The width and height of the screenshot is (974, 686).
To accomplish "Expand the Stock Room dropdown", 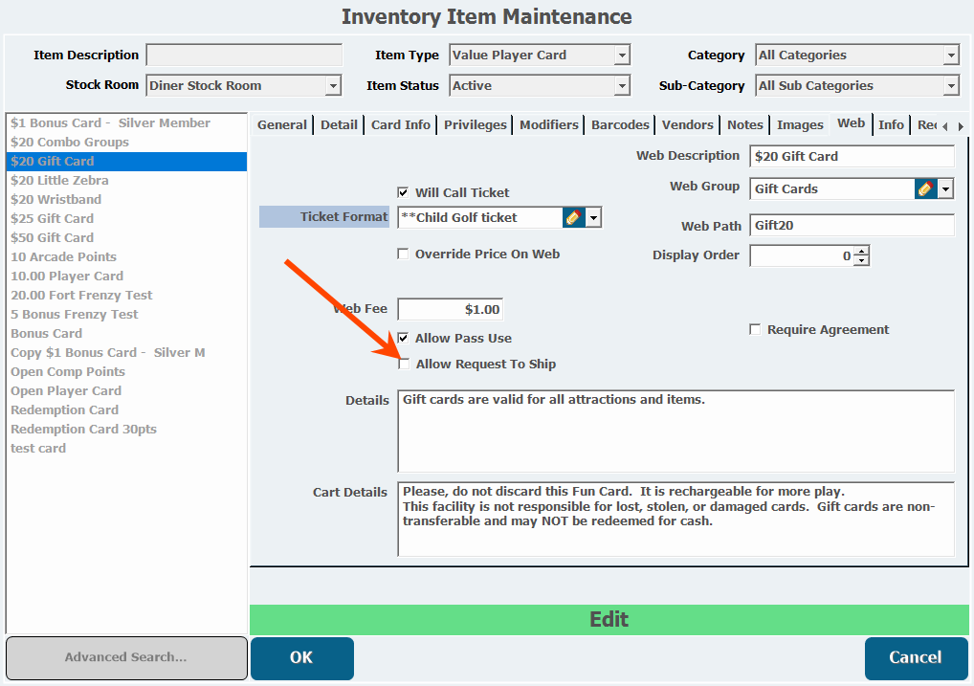I will [x=333, y=86].
